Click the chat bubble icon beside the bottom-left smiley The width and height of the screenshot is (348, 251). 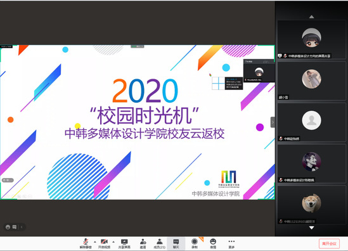pyautogui.click(x=15, y=227)
